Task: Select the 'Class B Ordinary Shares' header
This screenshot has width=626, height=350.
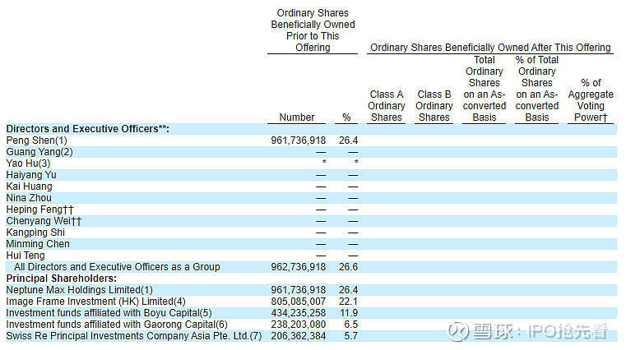Action: [x=434, y=106]
